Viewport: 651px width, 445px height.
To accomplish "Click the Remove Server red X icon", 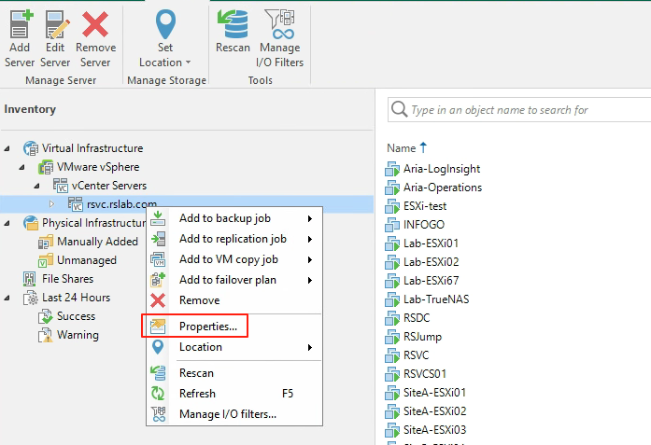I will coord(95,24).
